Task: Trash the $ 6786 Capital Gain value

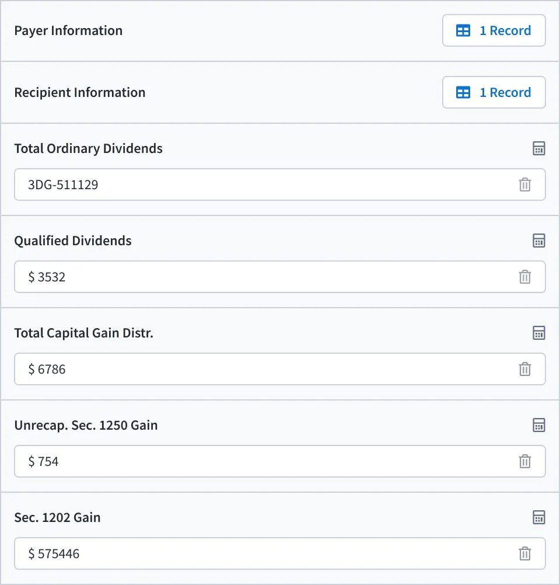Action: [x=525, y=369]
